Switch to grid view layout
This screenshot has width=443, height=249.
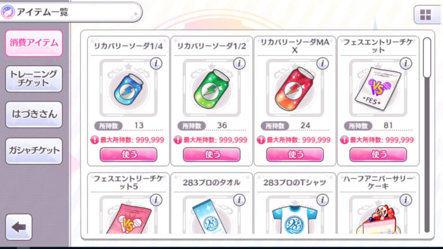coord(426,14)
